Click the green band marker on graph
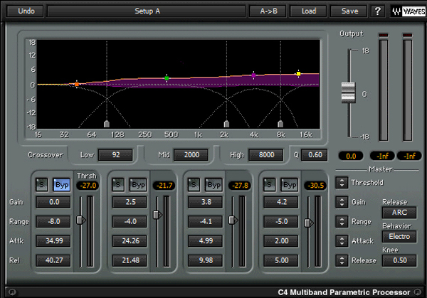 (167, 78)
